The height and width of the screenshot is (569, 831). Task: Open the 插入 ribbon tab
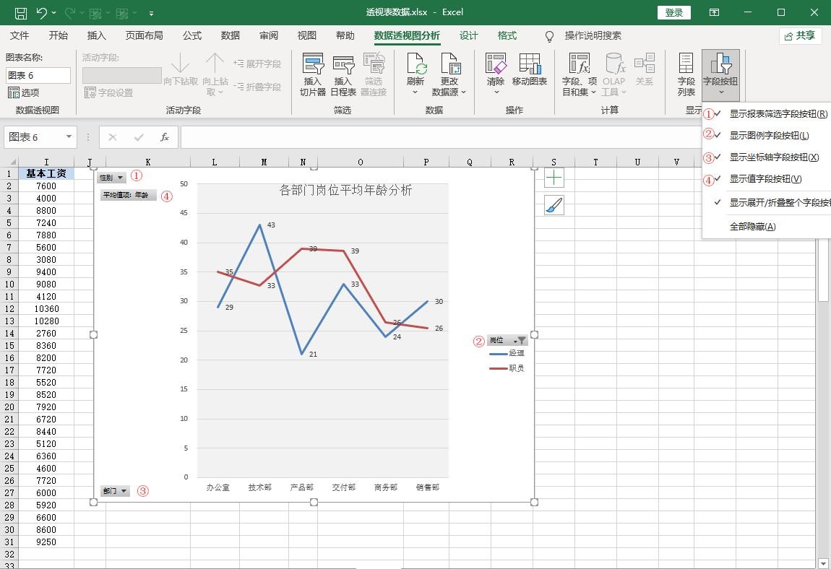click(x=96, y=35)
